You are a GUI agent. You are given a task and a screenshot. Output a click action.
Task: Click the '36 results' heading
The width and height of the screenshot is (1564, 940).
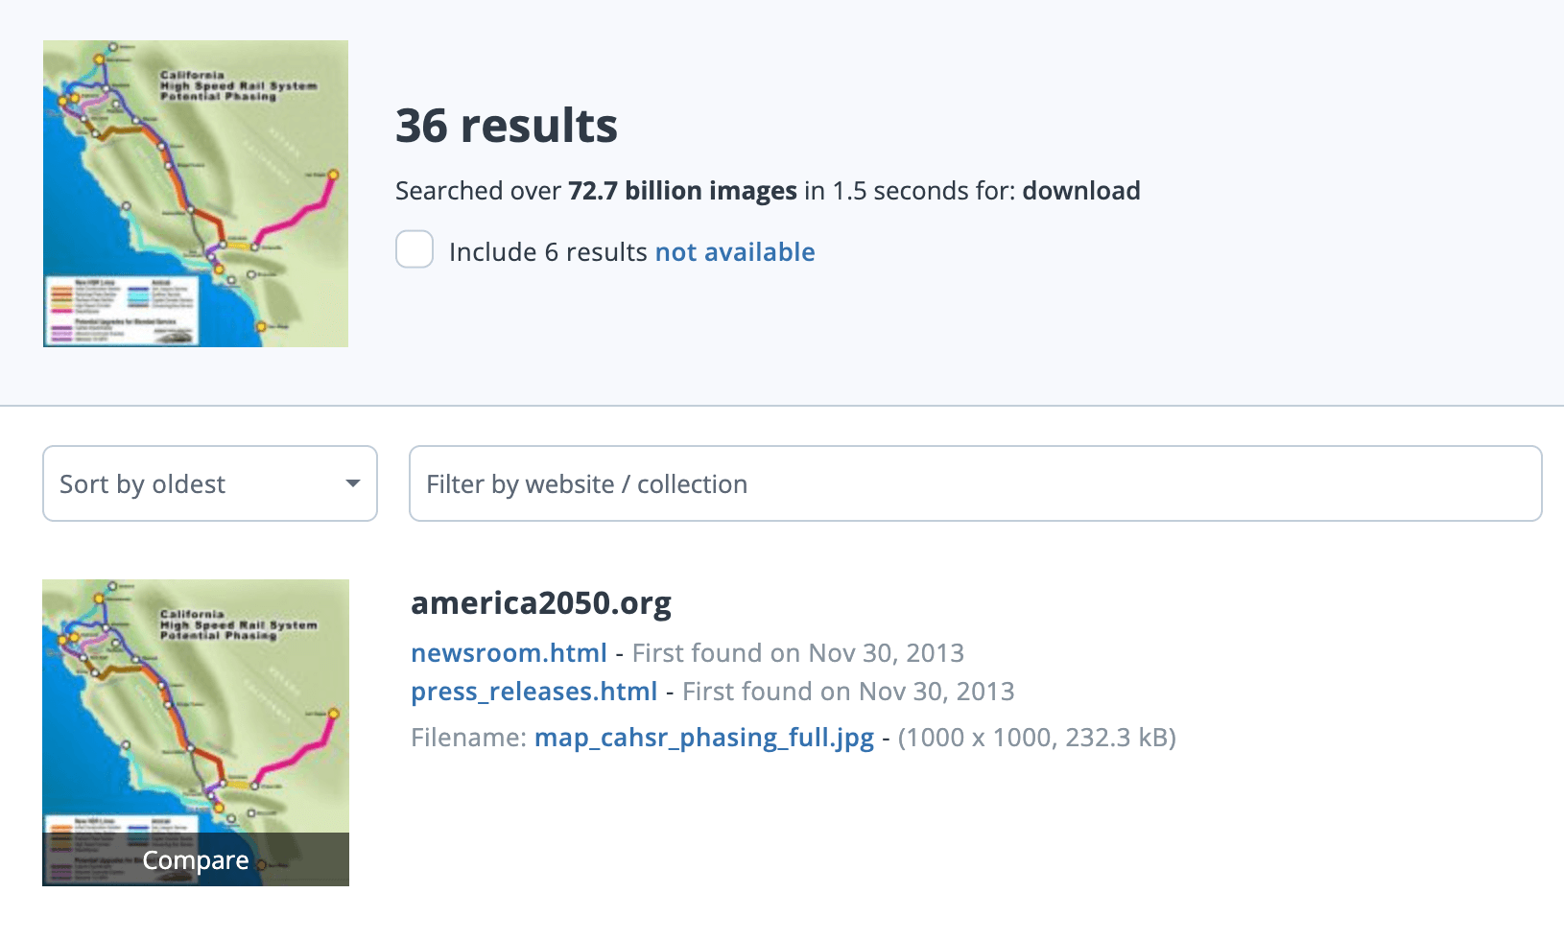click(x=507, y=126)
